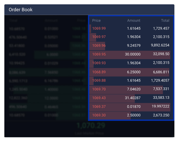Click the 33,583.13 total value
Screen dimensions: 179x142
tap(161, 97)
